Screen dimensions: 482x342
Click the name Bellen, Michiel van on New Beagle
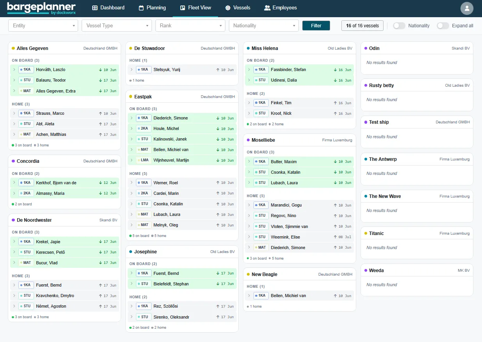tap(288, 296)
